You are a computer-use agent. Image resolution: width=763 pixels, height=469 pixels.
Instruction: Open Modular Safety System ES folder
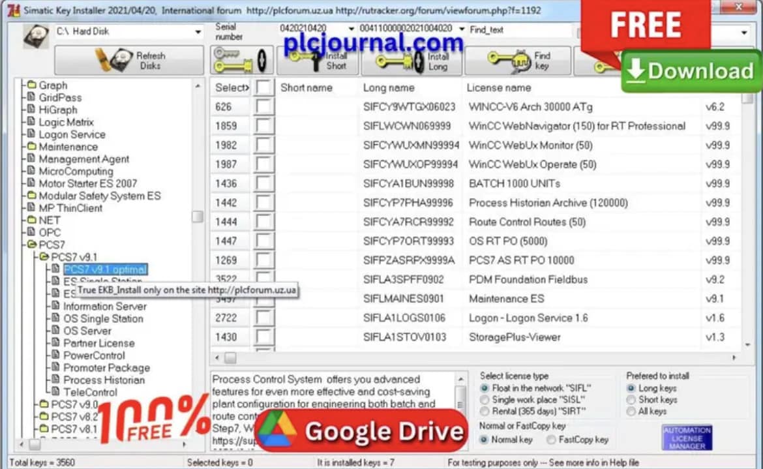[x=99, y=196]
